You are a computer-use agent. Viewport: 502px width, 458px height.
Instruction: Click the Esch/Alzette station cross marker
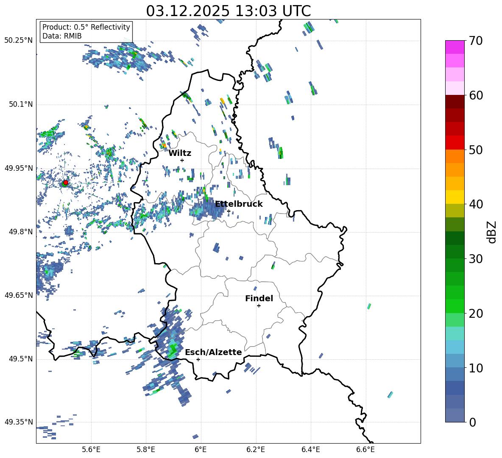click(198, 359)
